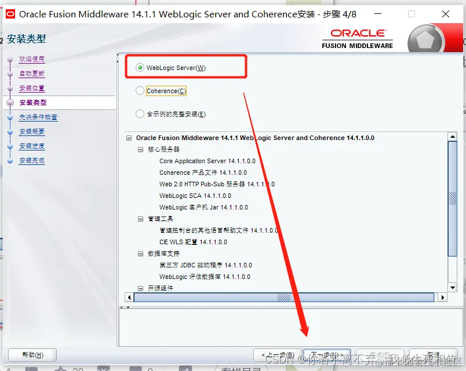Viewport: 466px width, 371px height.
Task: Collapse the 核心服务器 tree group
Action: tap(141, 149)
